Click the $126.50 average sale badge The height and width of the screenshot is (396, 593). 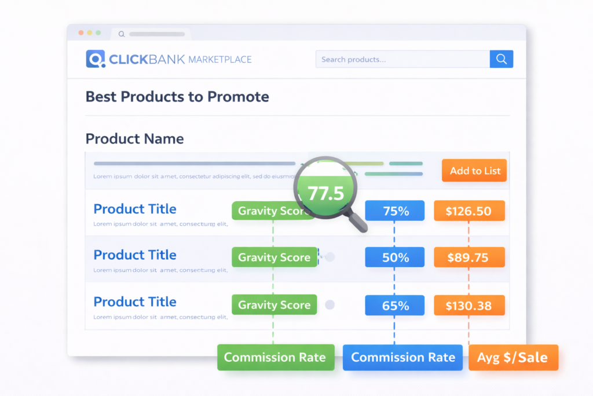[x=468, y=211]
